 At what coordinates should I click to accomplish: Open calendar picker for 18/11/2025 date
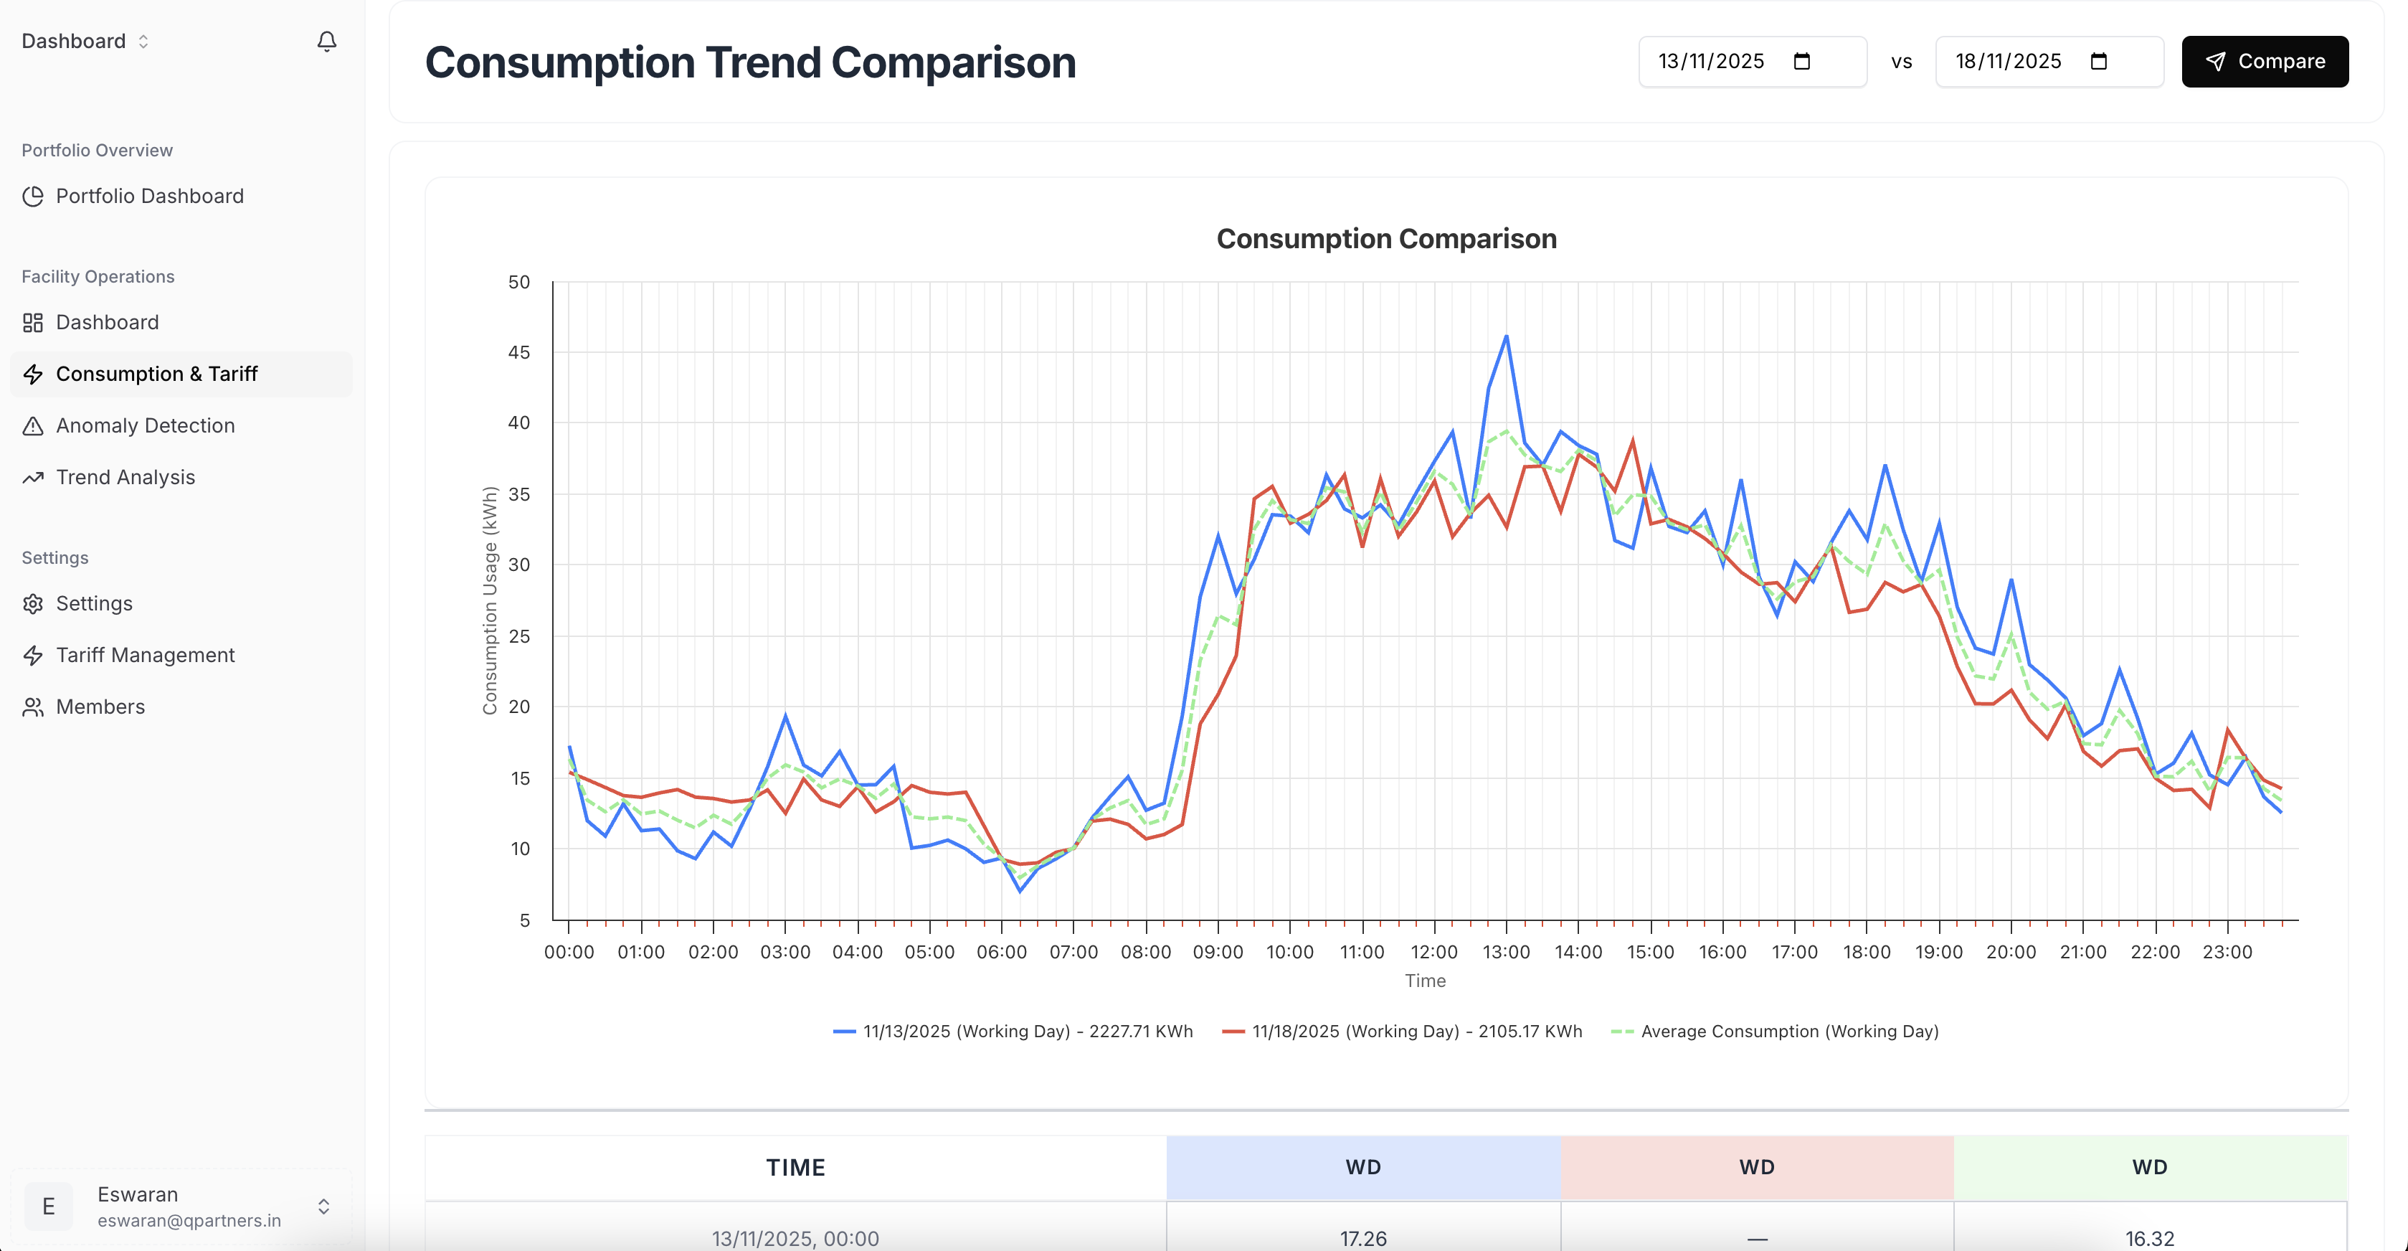2099,62
